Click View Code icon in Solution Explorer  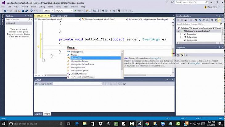[x=212, y=20]
